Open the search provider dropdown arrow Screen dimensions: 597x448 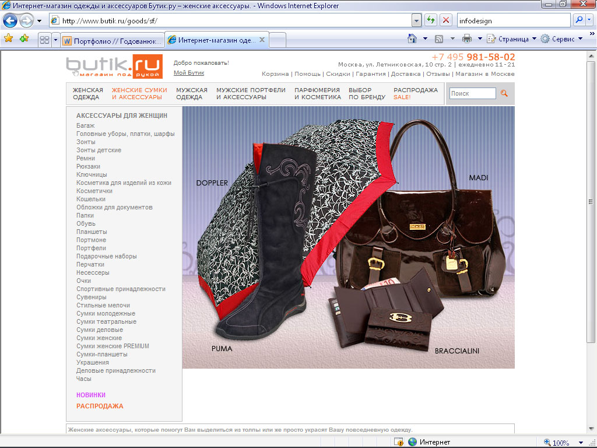click(589, 20)
